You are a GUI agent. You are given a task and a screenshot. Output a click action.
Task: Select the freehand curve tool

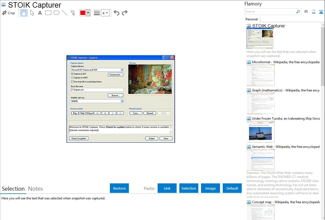pos(73,13)
